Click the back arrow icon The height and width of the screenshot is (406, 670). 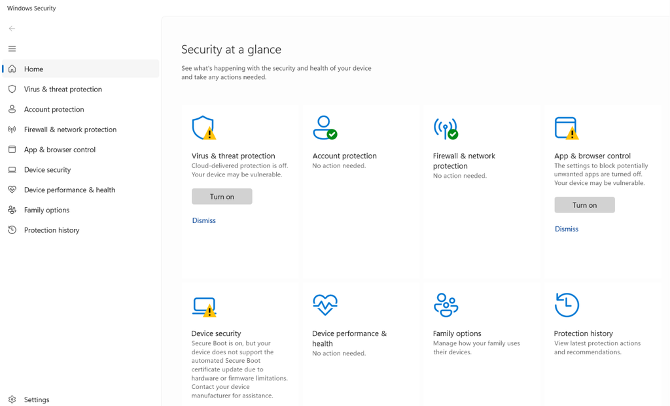[x=12, y=29]
